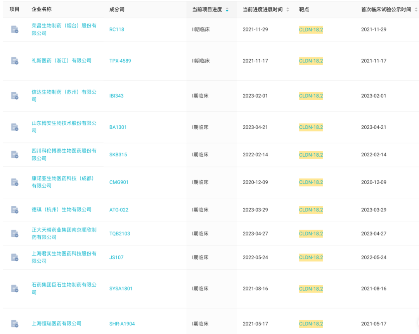The height and width of the screenshot is (334, 419).
Task: Open project icon in the TQB2103 row
Action: tap(15, 234)
